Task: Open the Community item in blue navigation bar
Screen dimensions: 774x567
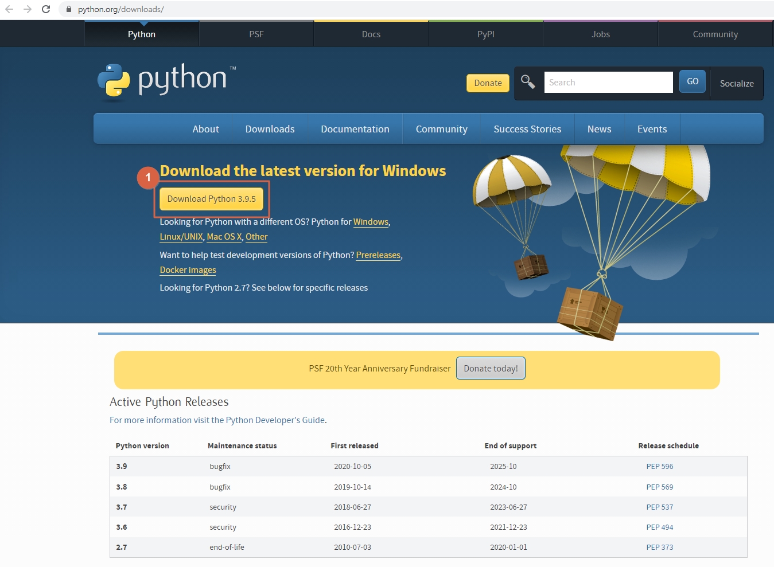Action: pyautogui.click(x=442, y=129)
